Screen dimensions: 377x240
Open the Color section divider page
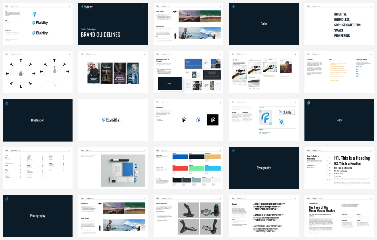(x=264, y=24)
